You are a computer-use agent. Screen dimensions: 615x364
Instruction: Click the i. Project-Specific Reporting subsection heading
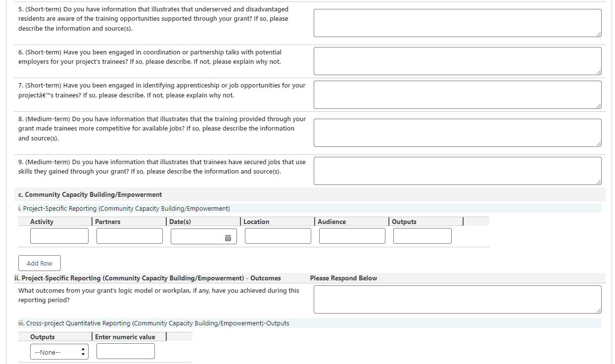pyautogui.click(x=124, y=208)
